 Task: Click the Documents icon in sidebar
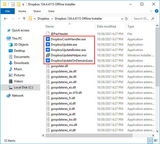[11, 57]
